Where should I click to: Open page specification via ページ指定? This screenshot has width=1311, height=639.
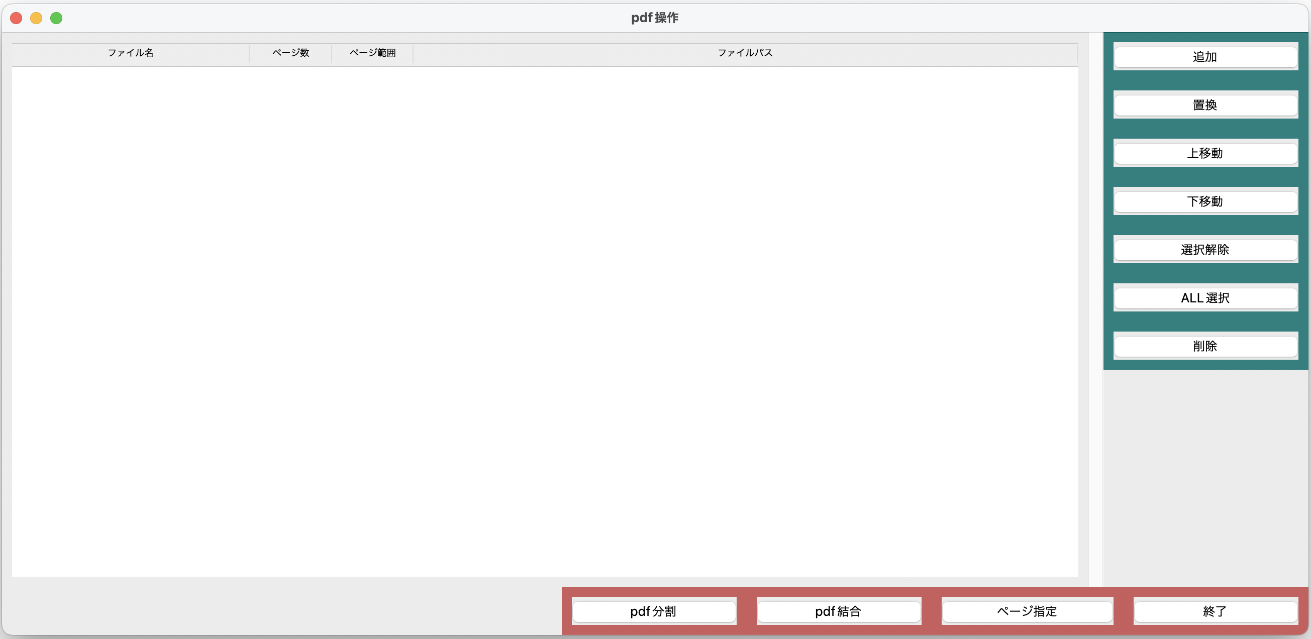(x=1027, y=611)
